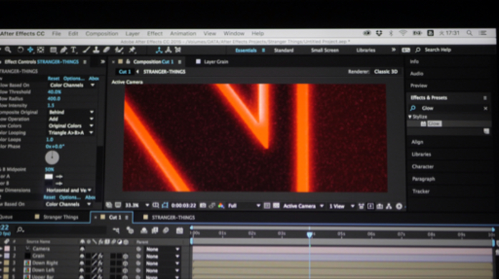Select the Type tool
Screen dimensions: 499x279
tap(74, 50)
